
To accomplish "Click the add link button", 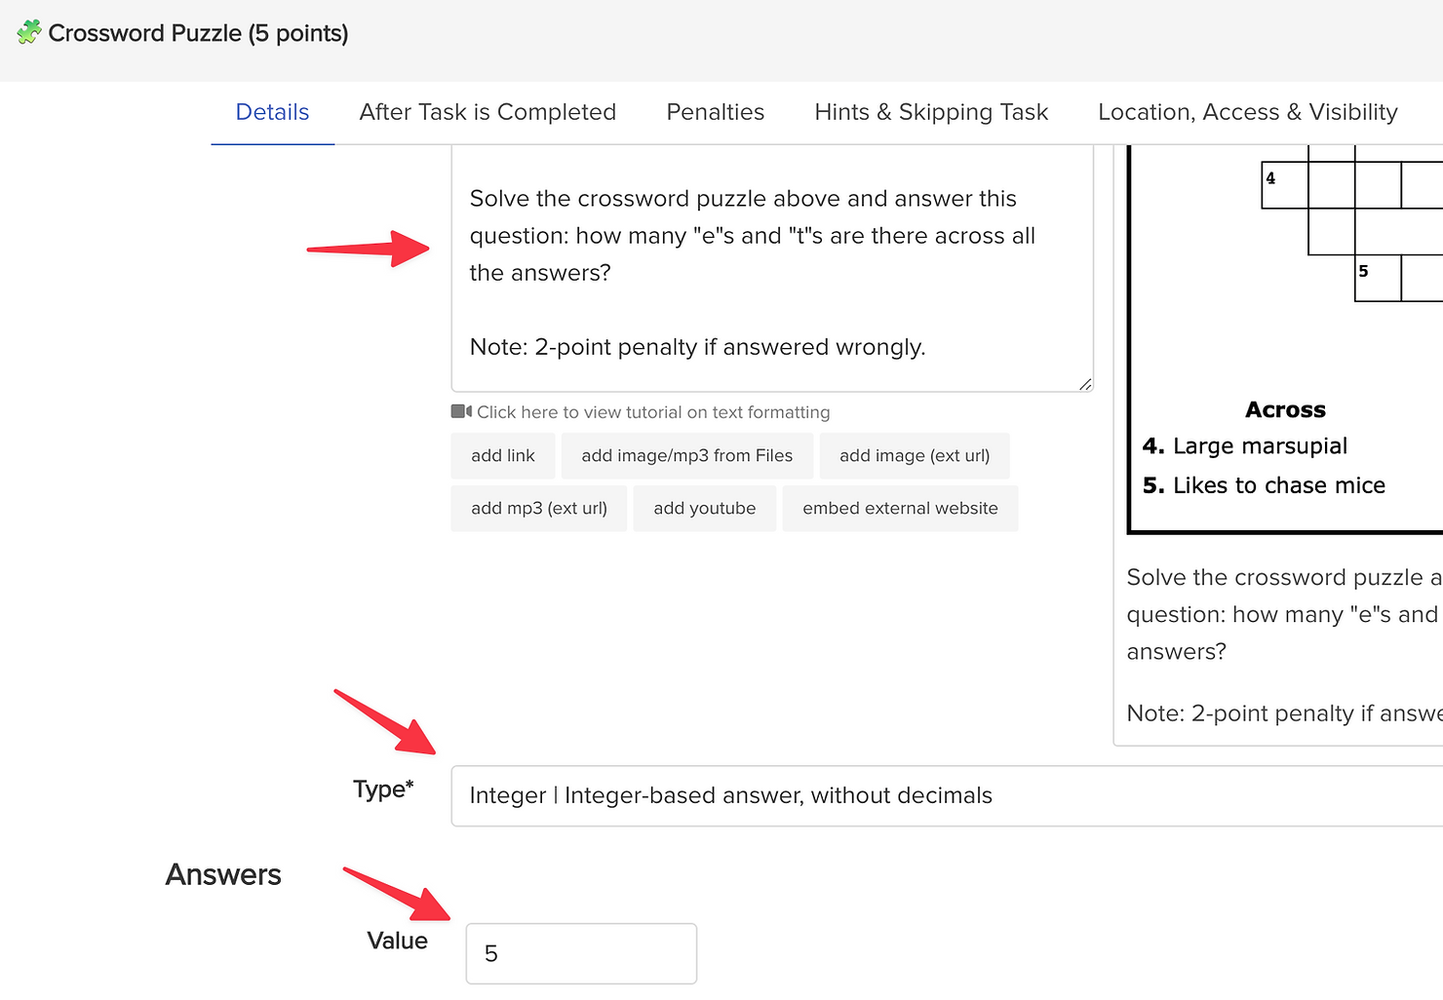I will [x=502, y=455].
